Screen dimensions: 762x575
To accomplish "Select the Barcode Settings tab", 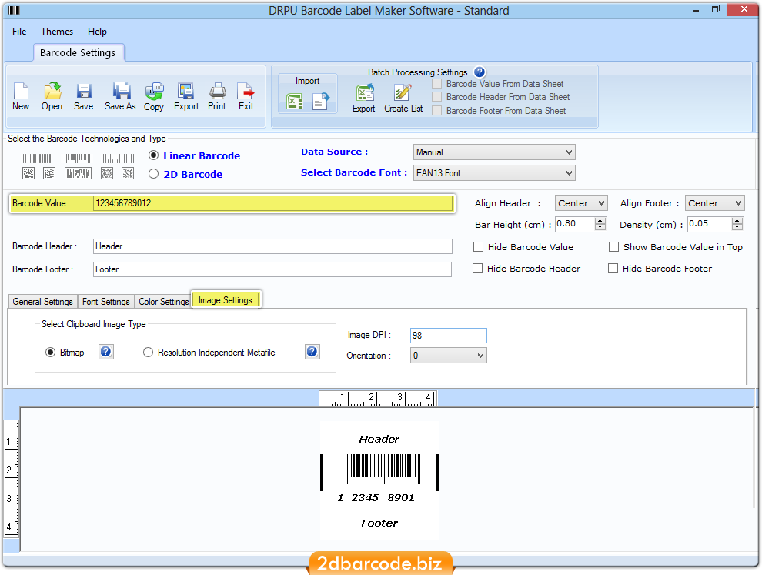I will pos(78,52).
